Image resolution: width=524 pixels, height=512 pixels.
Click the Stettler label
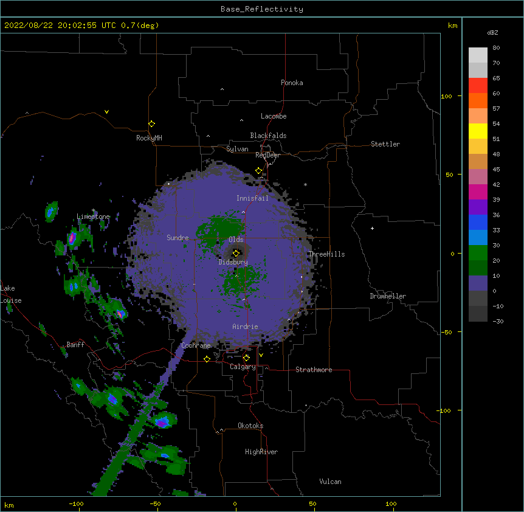[385, 144]
